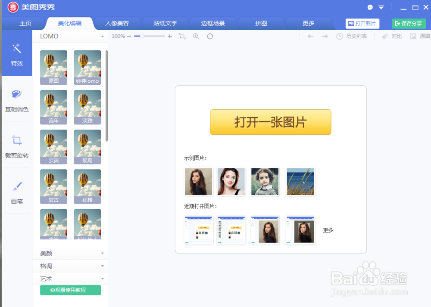This screenshot has height=307, width=431.
Task: Expand the 艺术 filter section
Action: click(70, 279)
